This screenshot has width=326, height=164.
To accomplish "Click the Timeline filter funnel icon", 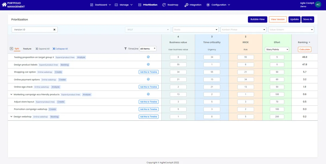I will [x=126, y=49].
